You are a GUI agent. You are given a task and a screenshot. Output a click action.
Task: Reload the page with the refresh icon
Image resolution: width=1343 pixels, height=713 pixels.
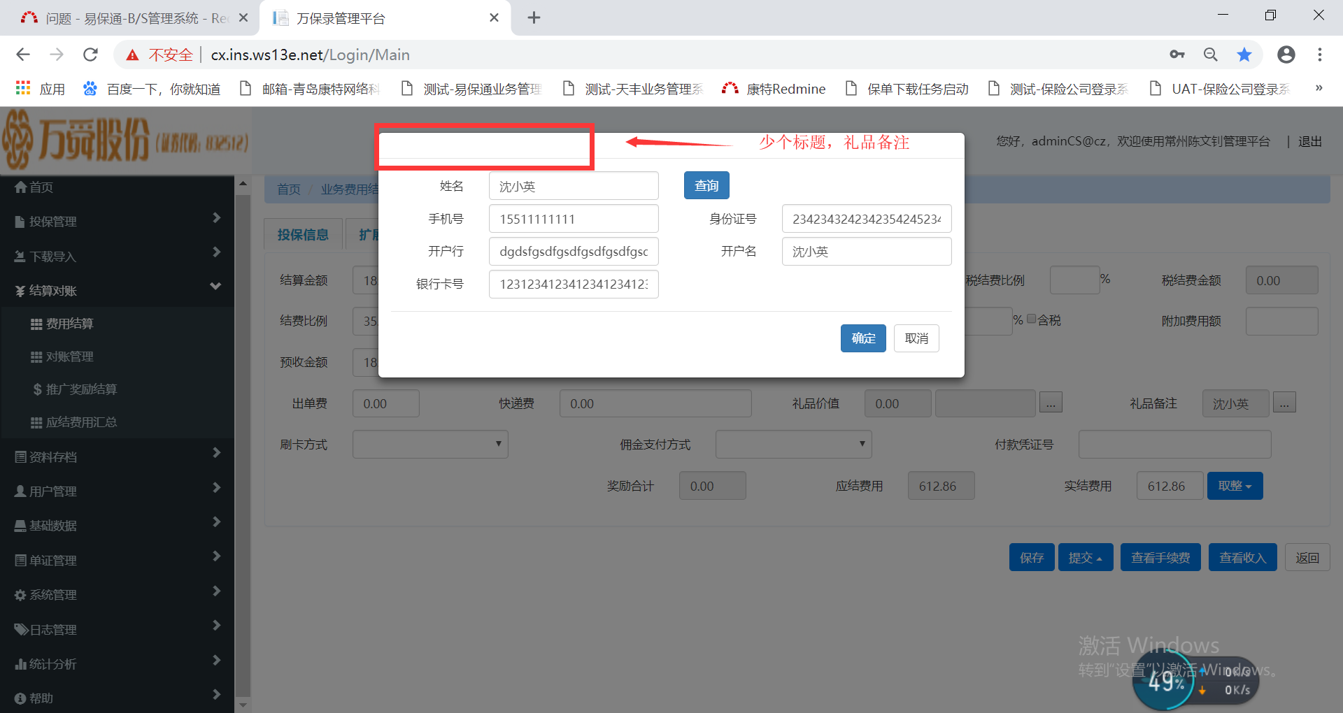pyautogui.click(x=90, y=55)
